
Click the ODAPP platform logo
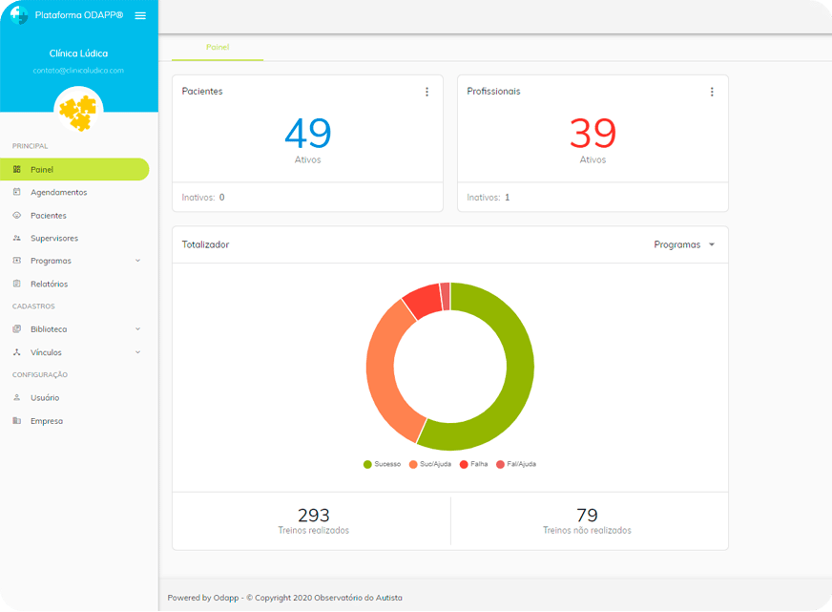pyautogui.click(x=18, y=15)
